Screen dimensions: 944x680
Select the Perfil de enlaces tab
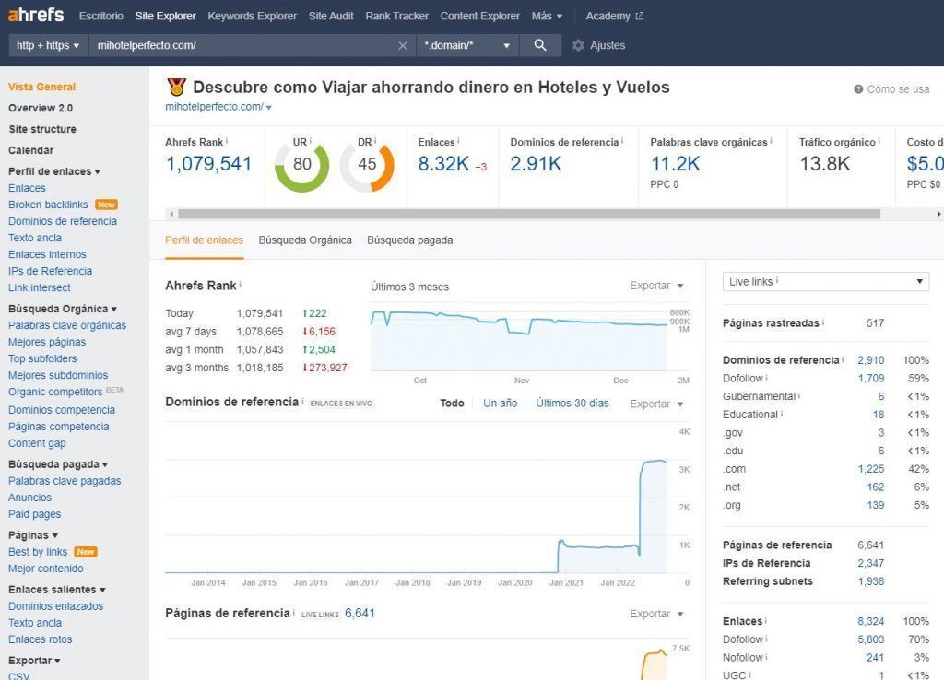(204, 240)
